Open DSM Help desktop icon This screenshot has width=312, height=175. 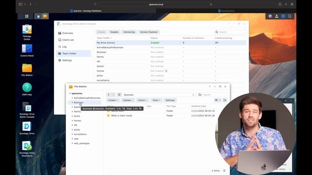tap(27, 89)
